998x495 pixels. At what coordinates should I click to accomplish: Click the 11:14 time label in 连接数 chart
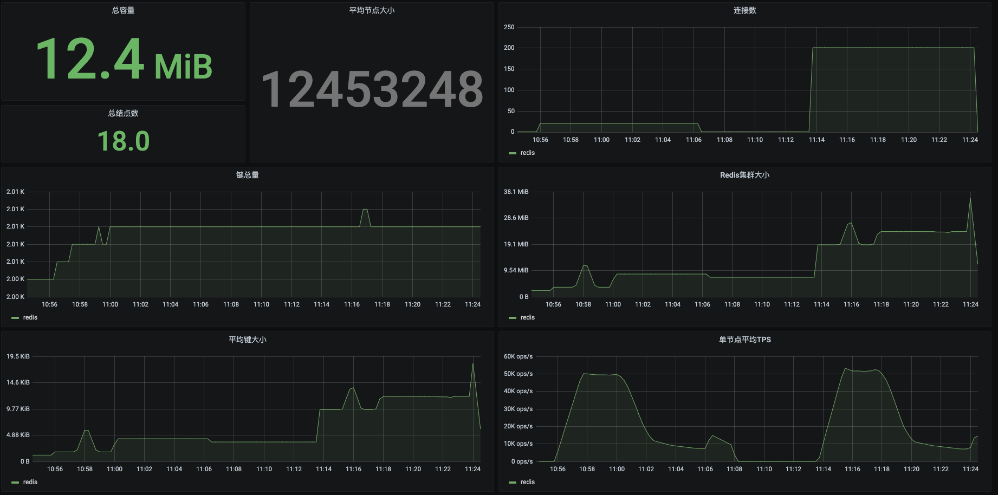(816, 140)
